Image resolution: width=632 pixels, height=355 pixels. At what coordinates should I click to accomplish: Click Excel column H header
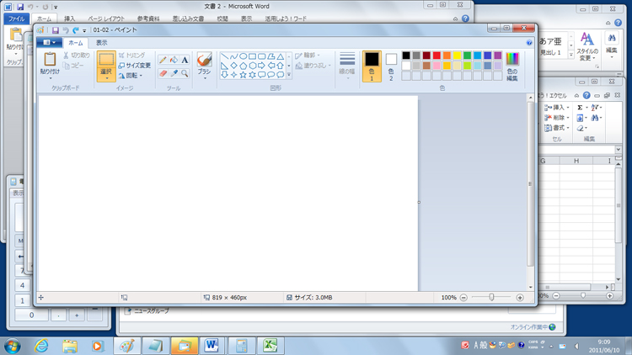[576, 161]
